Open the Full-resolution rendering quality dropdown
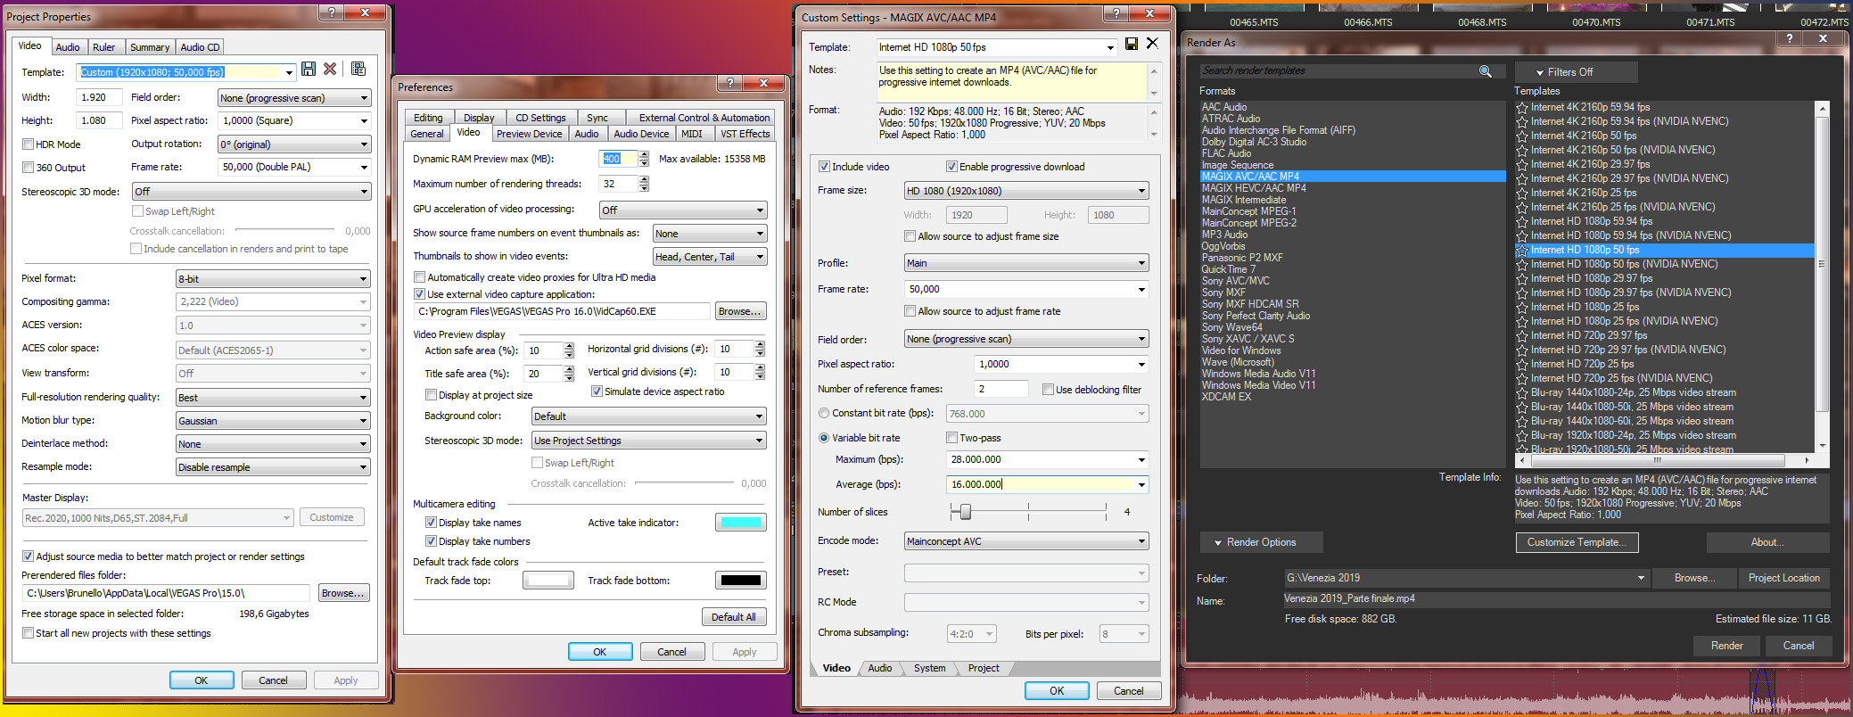1853x717 pixels. tap(273, 398)
